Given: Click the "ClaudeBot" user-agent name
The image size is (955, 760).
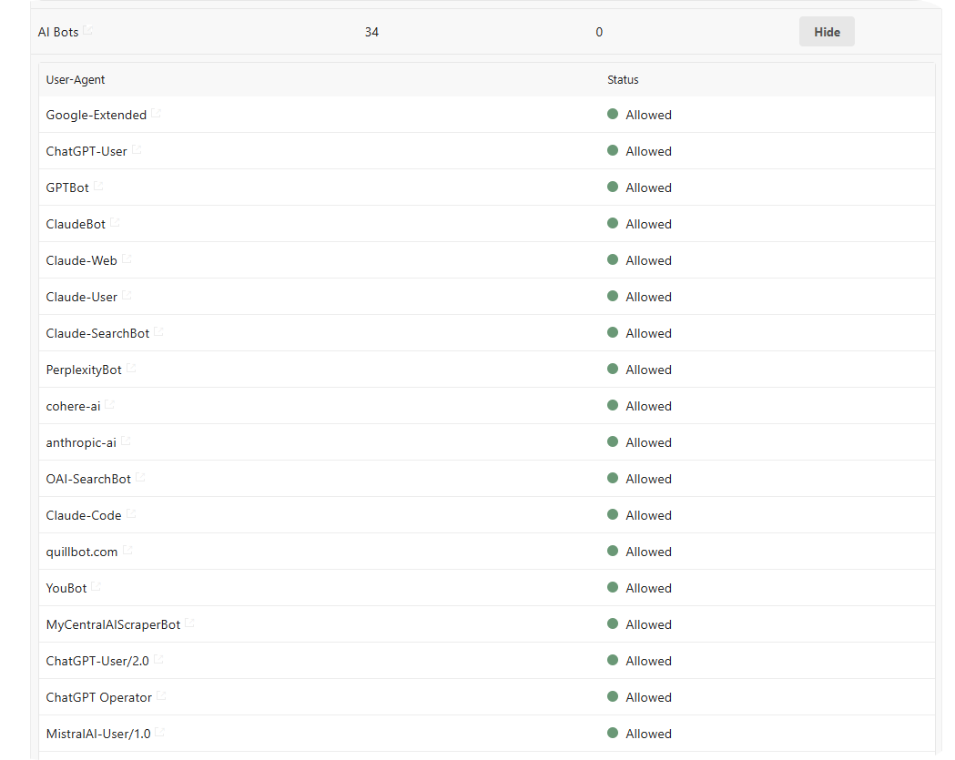Looking at the screenshot, I should point(76,224).
